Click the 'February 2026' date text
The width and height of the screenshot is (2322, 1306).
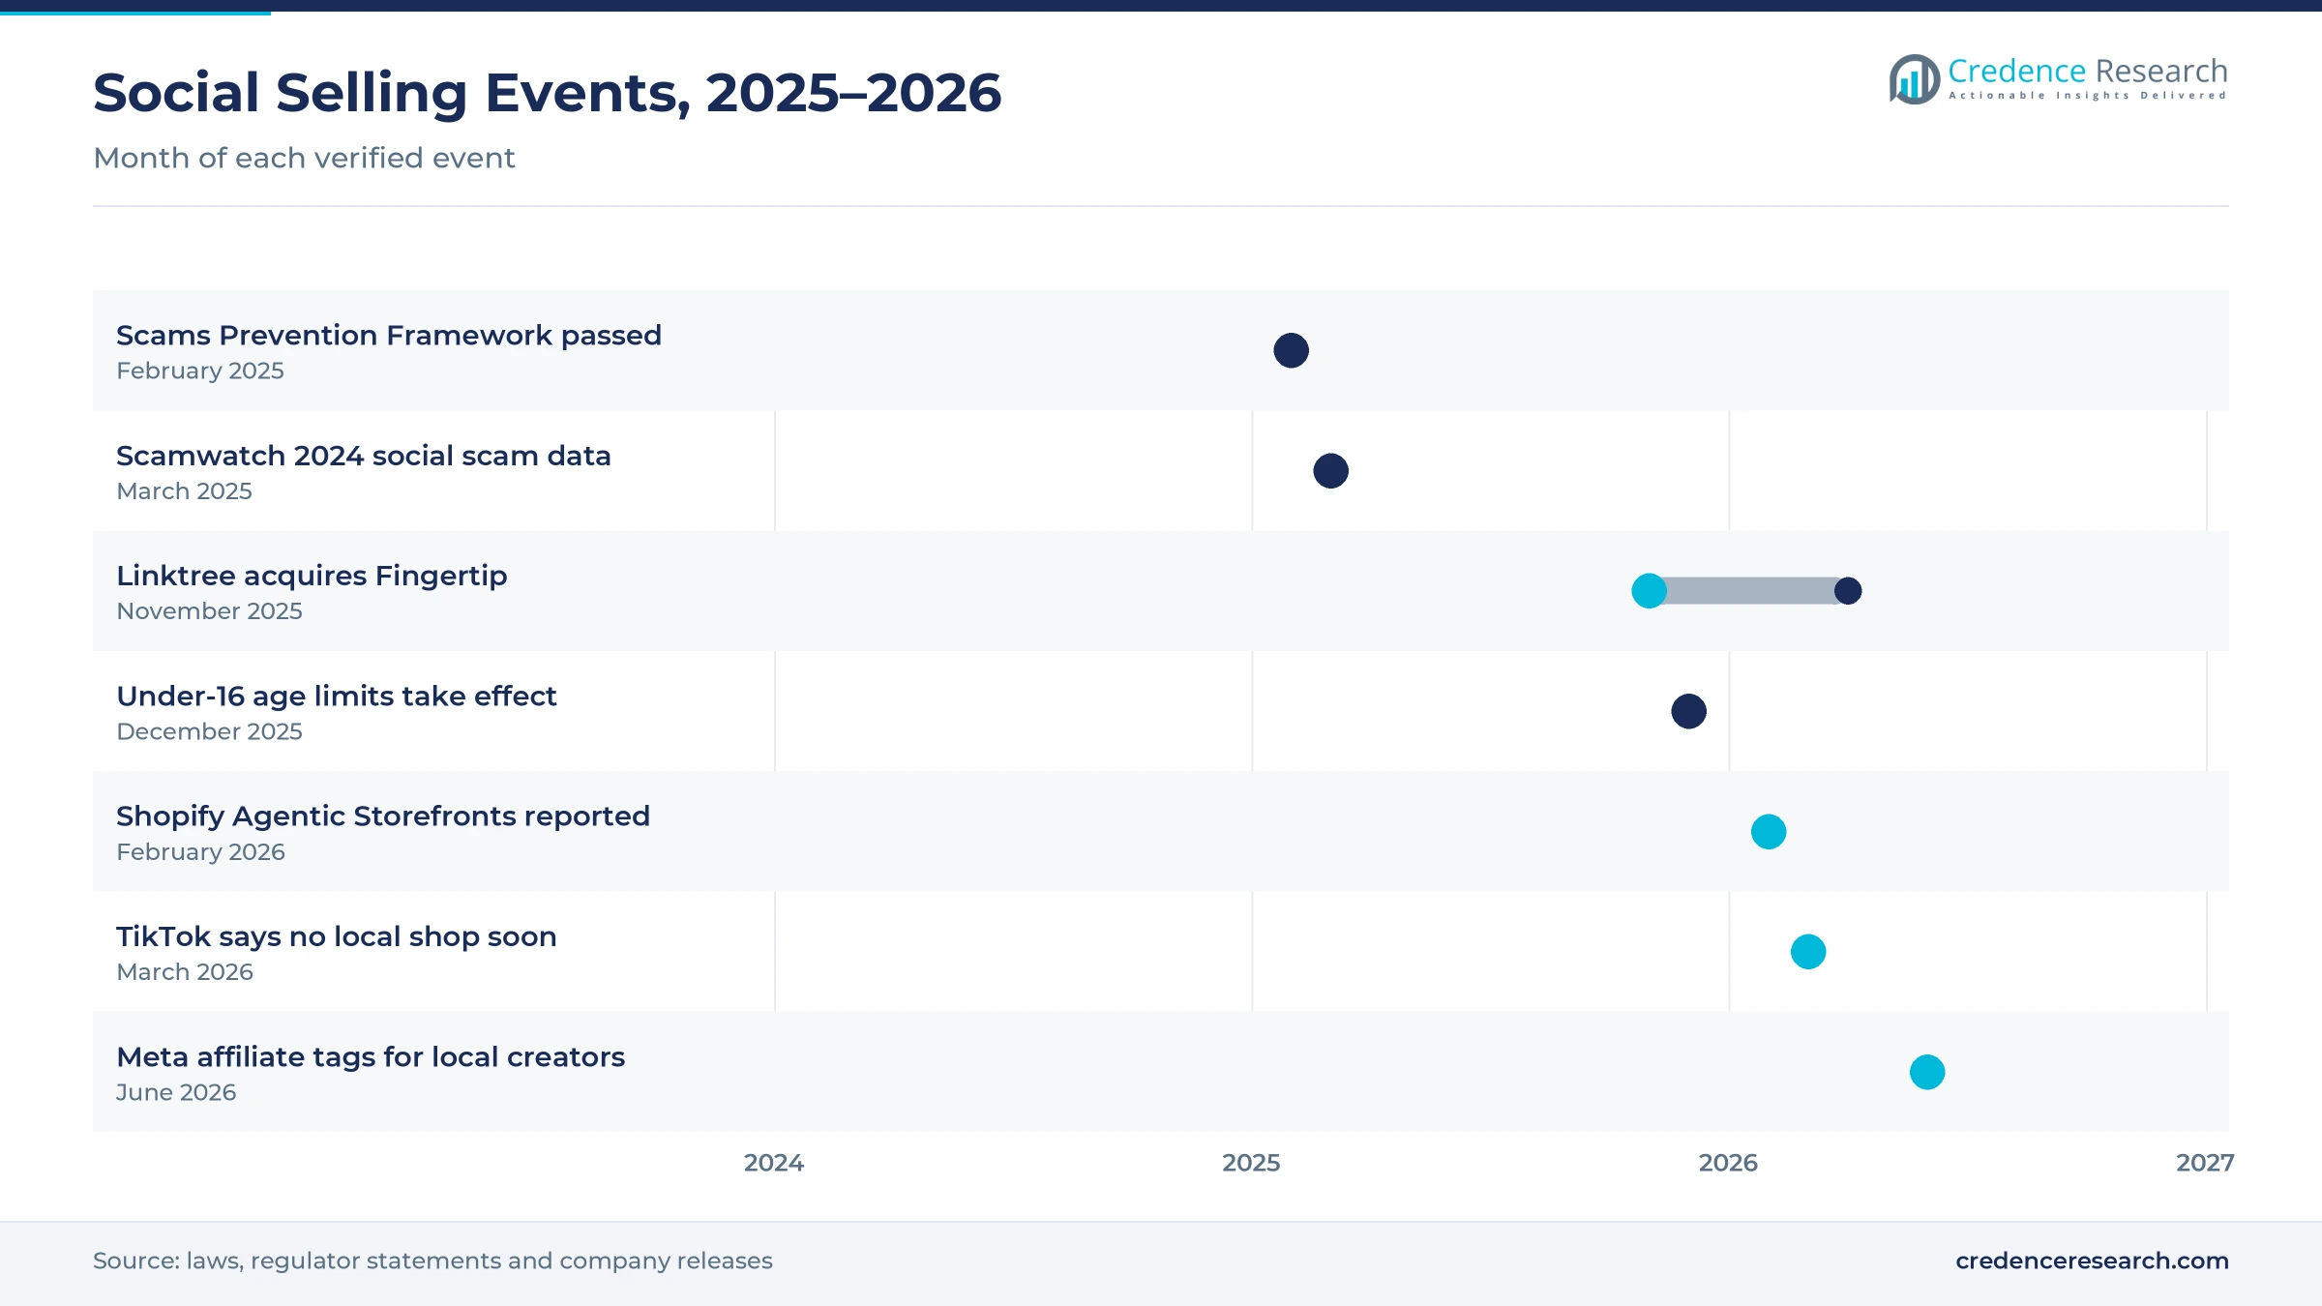200,852
